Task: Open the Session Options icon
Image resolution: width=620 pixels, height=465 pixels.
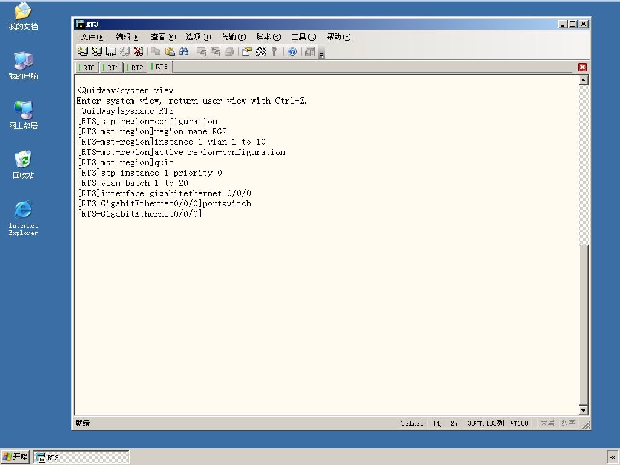Action: point(247,51)
